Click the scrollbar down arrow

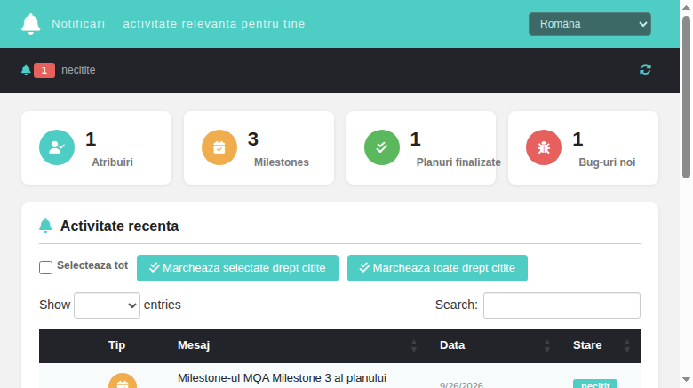click(686, 380)
